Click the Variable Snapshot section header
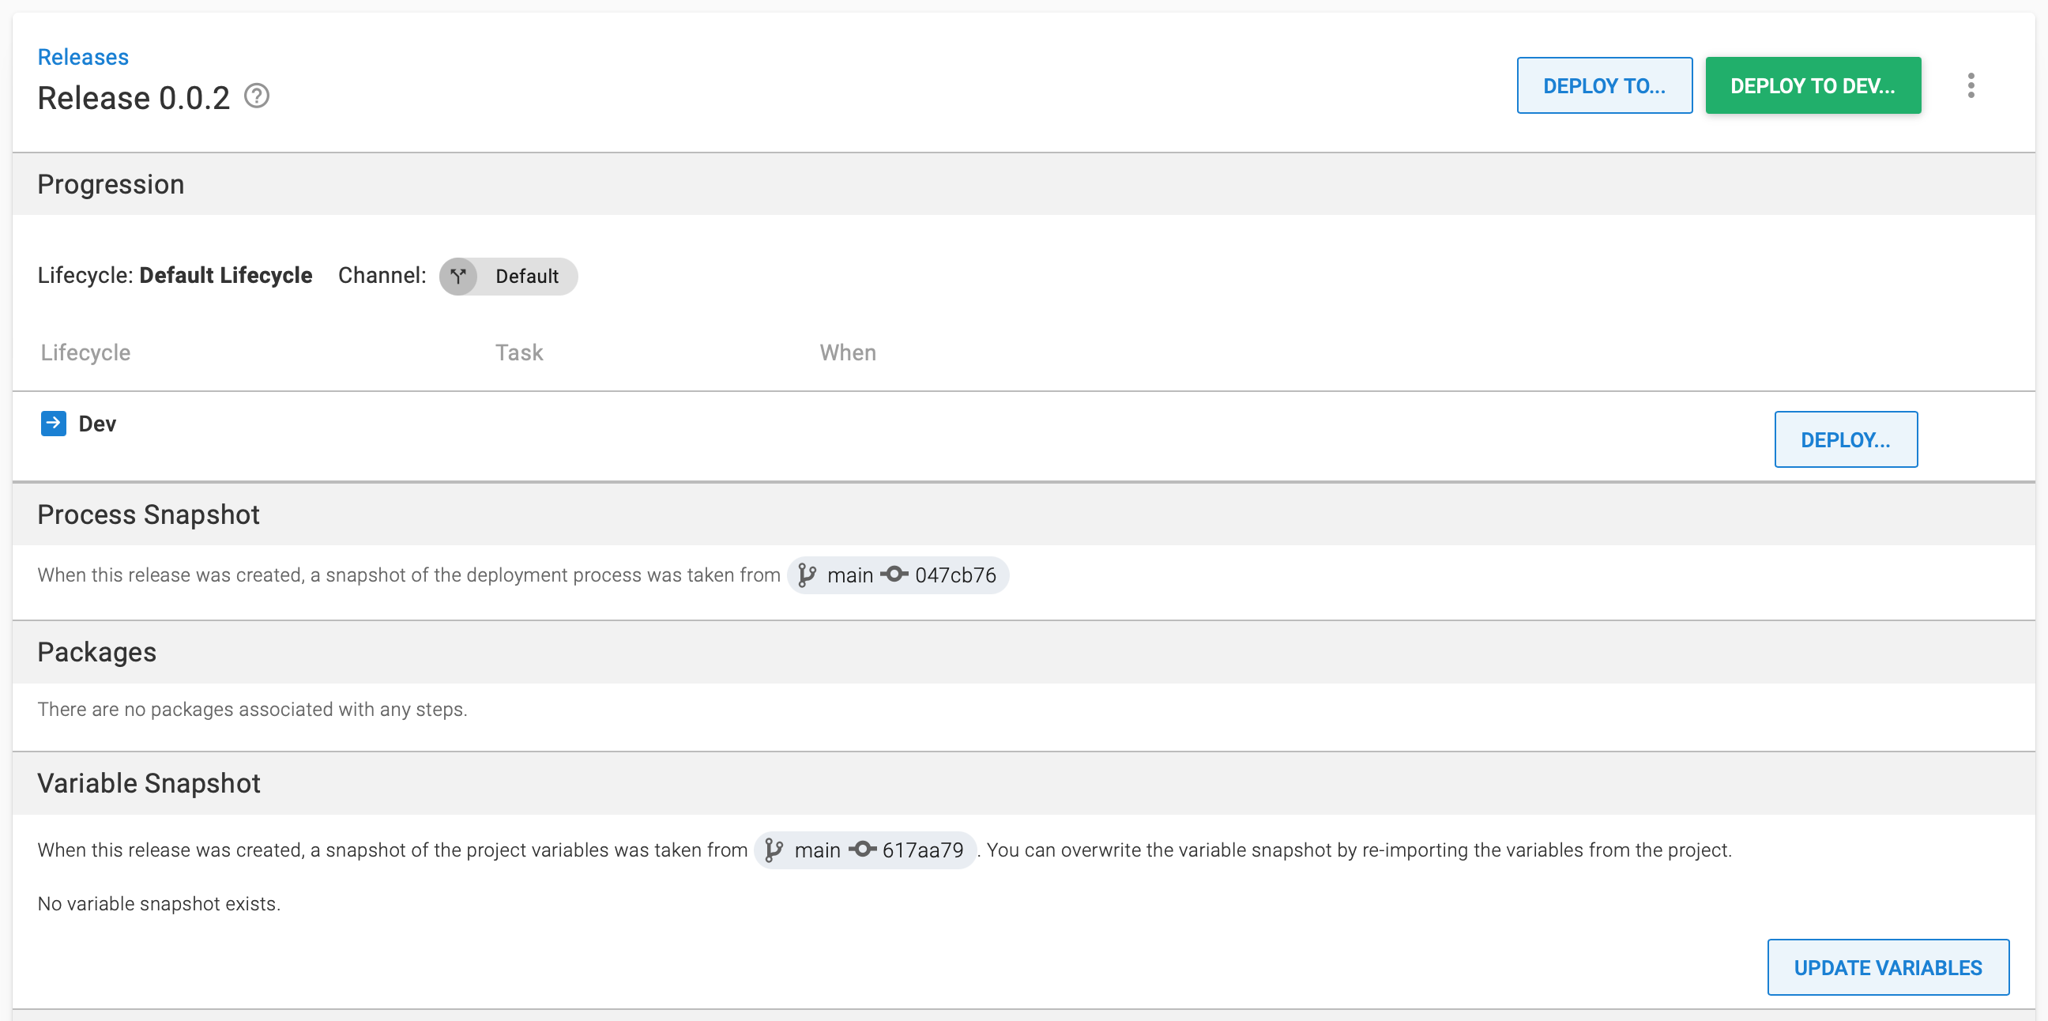This screenshot has width=2048, height=1021. (x=149, y=782)
